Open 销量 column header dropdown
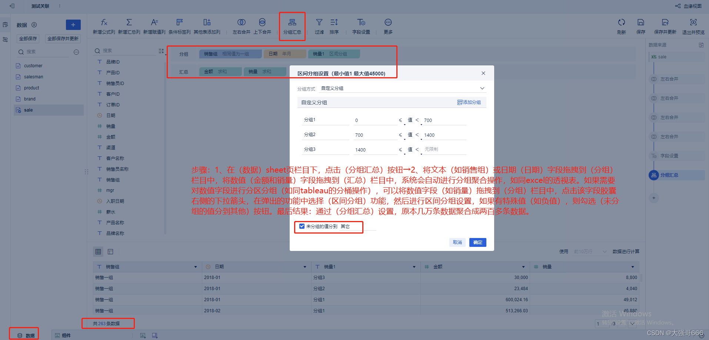 tap(633, 267)
